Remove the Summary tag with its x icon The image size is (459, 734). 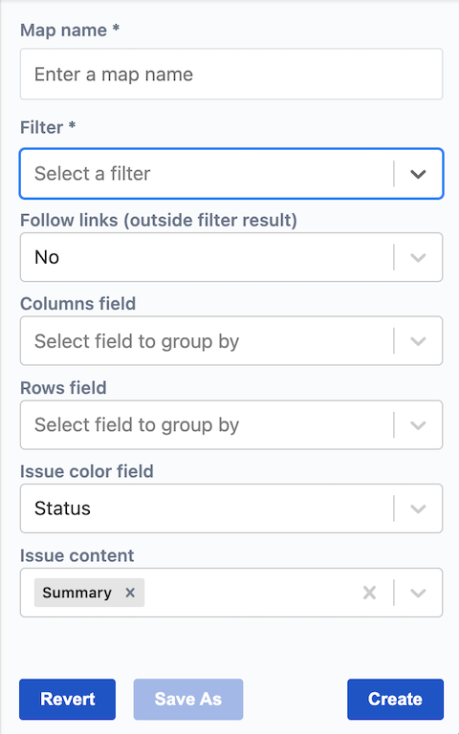click(130, 593)
